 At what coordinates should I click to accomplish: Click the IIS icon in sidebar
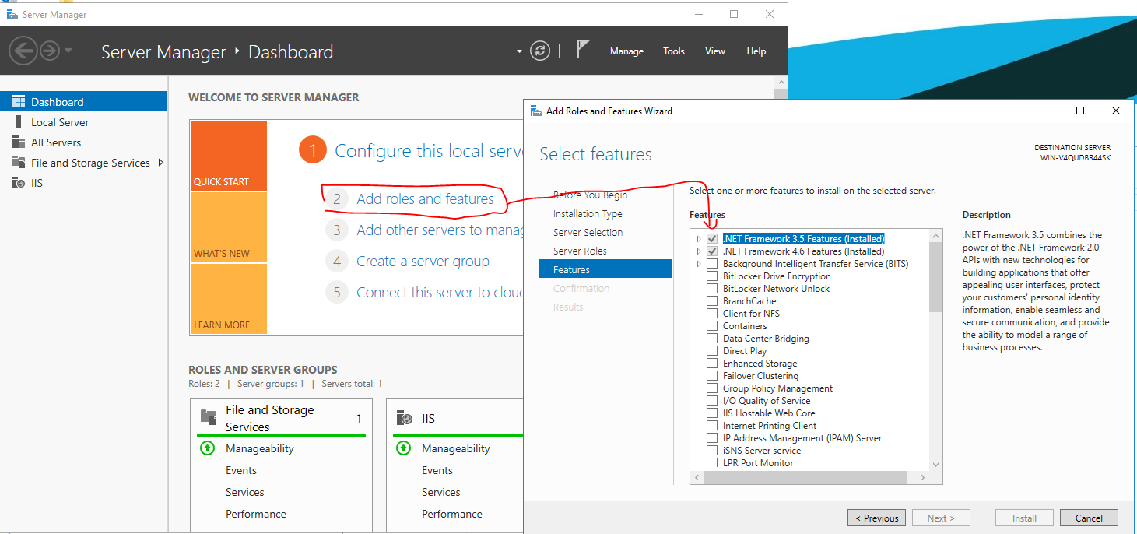19,183
